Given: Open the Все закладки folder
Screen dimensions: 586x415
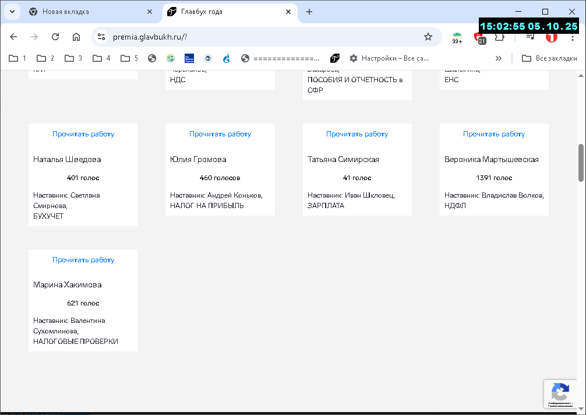Looking at the screenshot, I should [549, 58].
